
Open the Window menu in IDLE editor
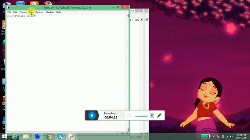50,12
